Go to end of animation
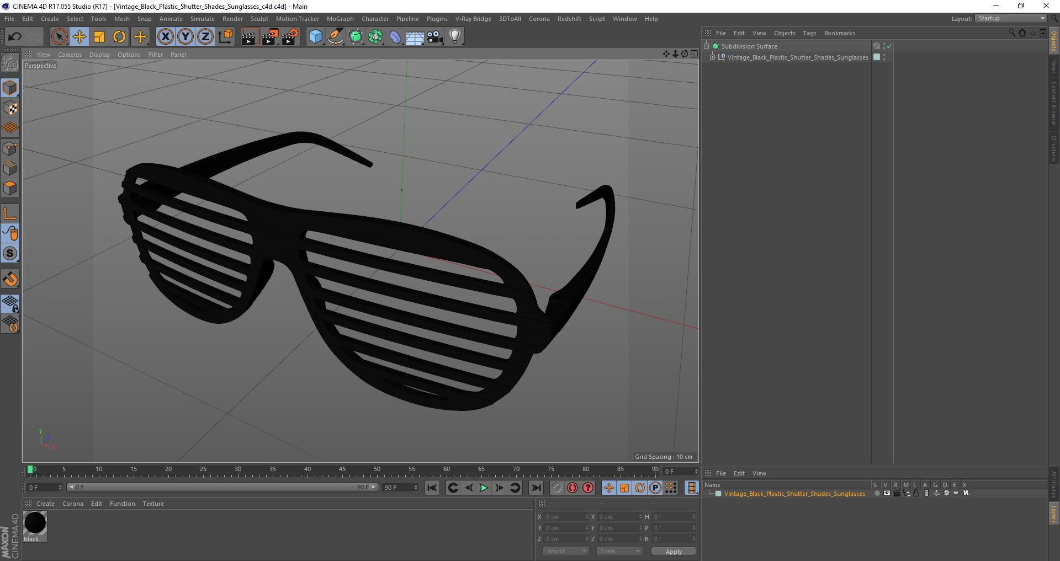Screen dimensions: 1060x561 [x=536, y=488]
